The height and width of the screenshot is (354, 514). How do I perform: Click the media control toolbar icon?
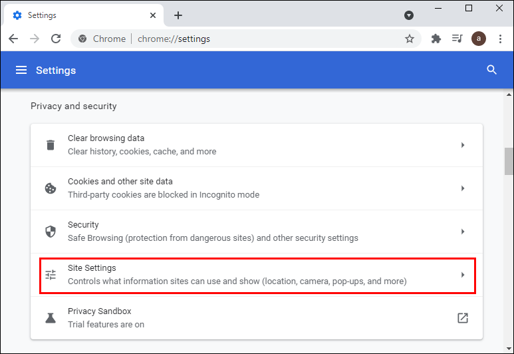[x=457, y=39]
